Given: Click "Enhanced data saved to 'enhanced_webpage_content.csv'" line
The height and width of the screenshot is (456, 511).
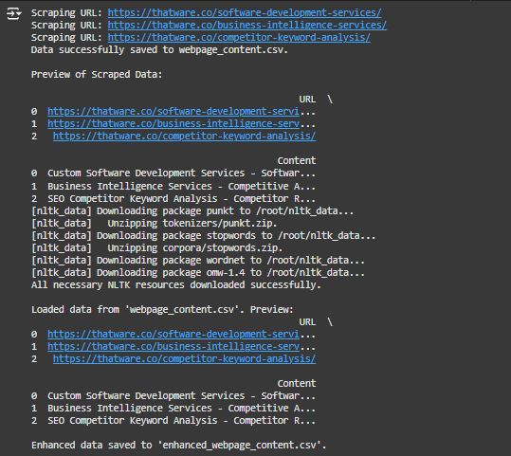Looking at the screenshot, I should tap(178, 446).
